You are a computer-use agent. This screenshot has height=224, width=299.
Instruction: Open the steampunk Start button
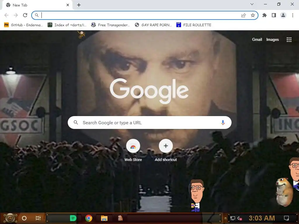click(10, 218)
